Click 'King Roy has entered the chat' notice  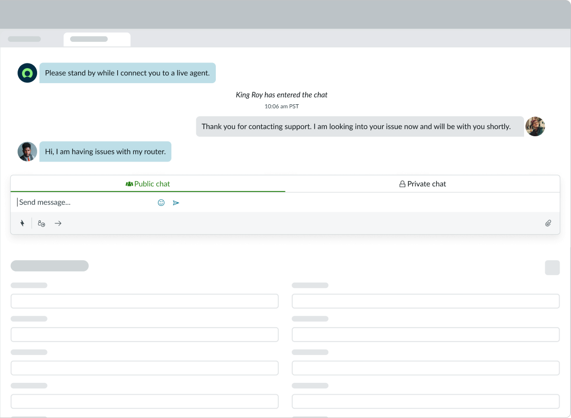(281, 95)
